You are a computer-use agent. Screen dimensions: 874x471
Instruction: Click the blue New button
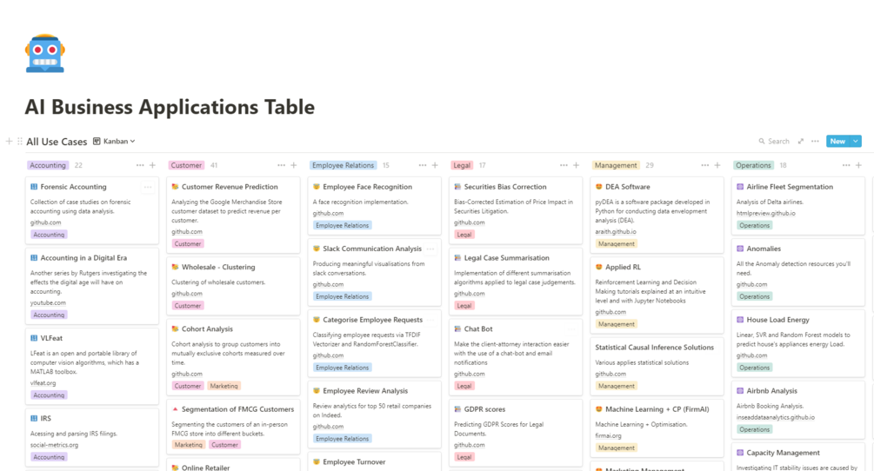(x=837, y=142)
